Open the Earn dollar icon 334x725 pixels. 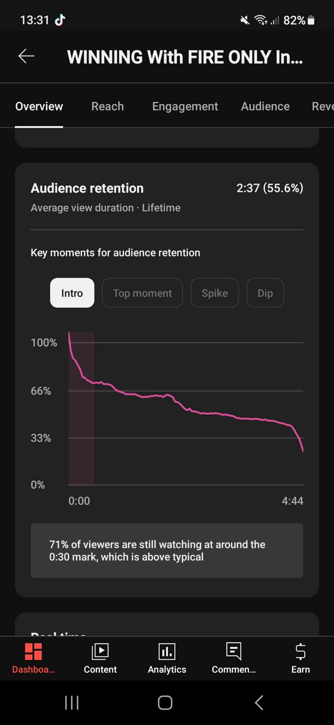point(300,652)
